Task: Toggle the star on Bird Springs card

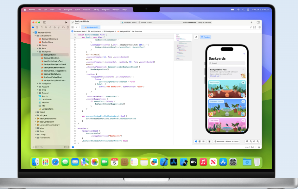Action: click(243, 82)
